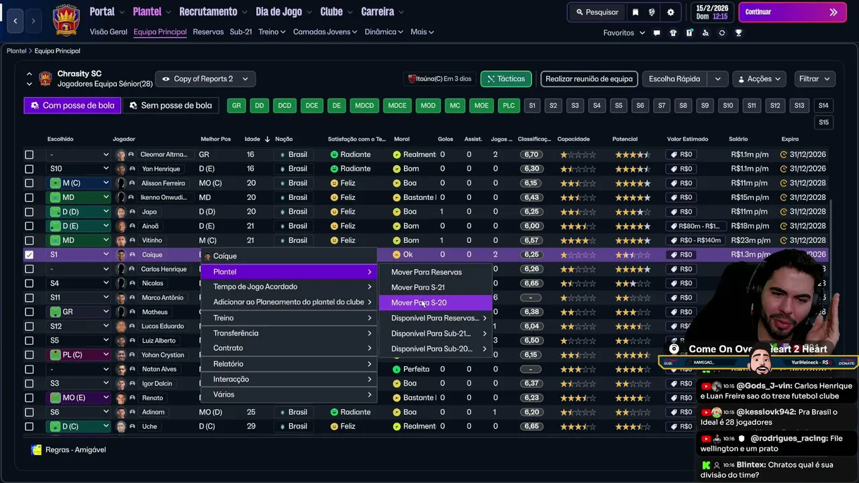Choose Mover Para Reservas in submenu

tap(435, 272)
